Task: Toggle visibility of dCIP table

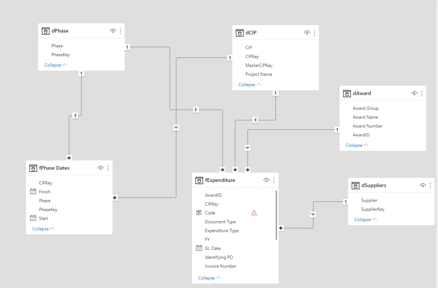Action: (x=307, y=33)
